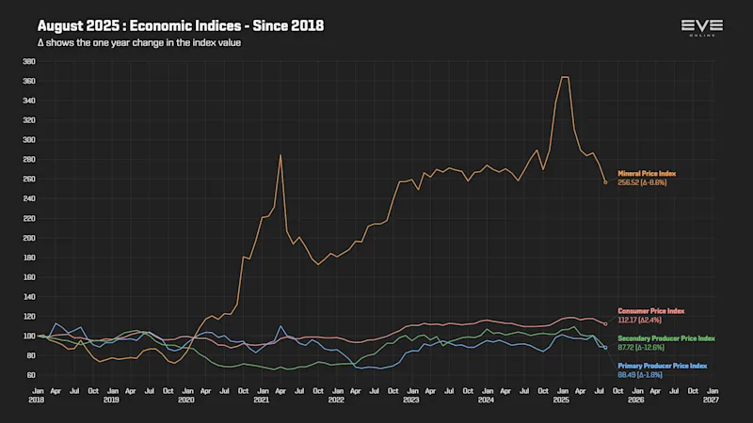Screen dimensions: 753x423
Task: Click the subtitle about one year change
Action: point(139,42)
